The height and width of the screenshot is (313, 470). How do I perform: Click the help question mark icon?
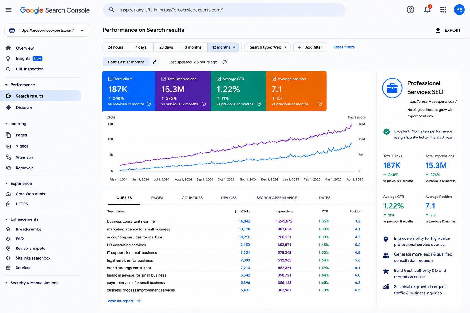(x=410, y=10)
